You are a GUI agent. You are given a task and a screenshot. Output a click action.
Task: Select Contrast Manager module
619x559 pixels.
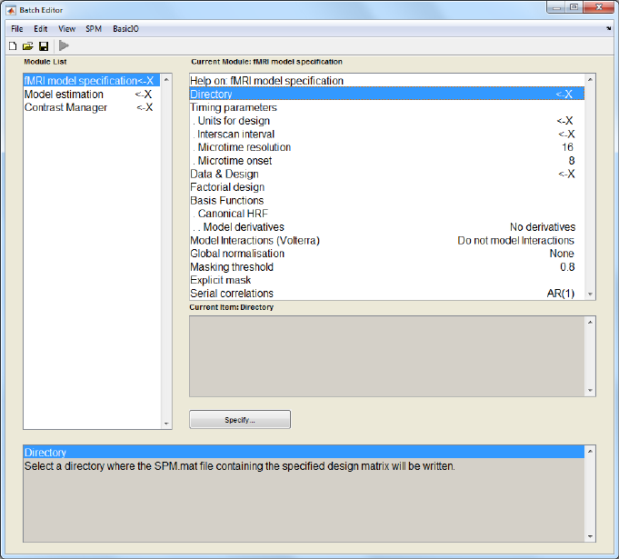92,107
